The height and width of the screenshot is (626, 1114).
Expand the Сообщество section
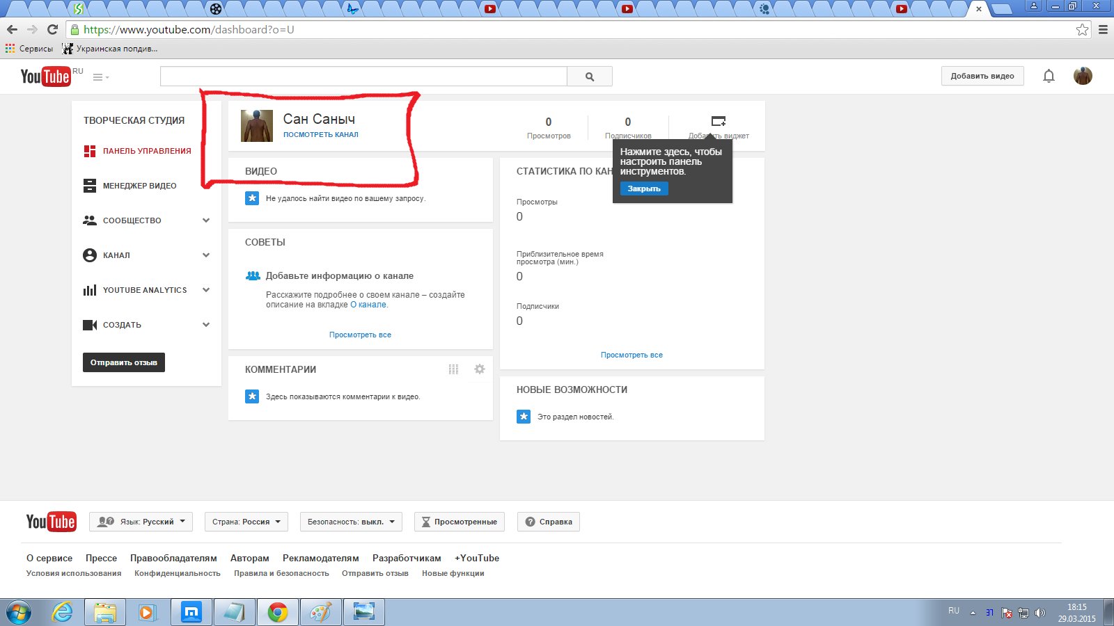[206, 220]
